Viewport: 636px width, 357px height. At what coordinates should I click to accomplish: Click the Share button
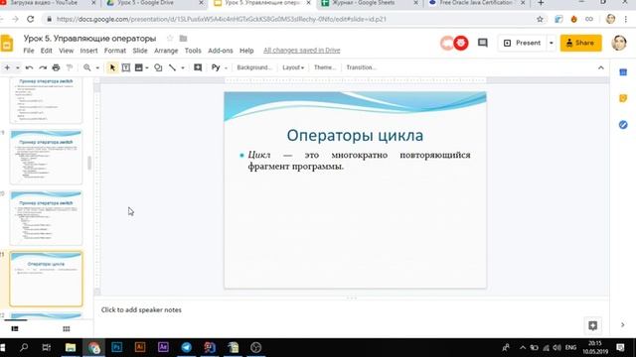pos(580,43)
